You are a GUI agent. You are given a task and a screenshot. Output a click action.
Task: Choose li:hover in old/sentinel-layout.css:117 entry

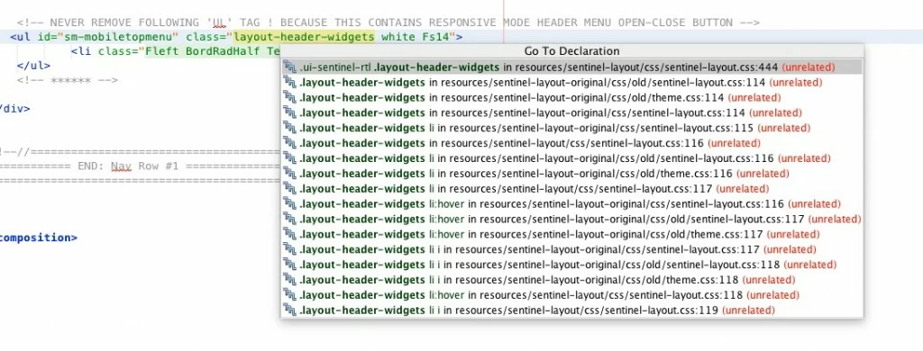coord(572,219)
